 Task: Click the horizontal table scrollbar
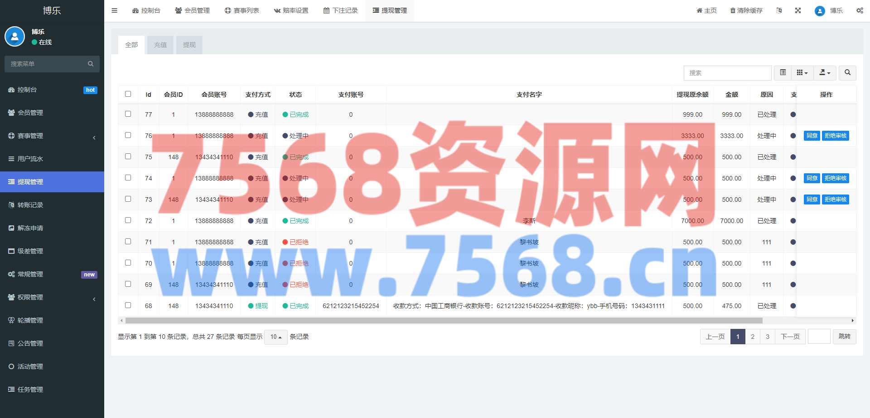click(444, 321)
